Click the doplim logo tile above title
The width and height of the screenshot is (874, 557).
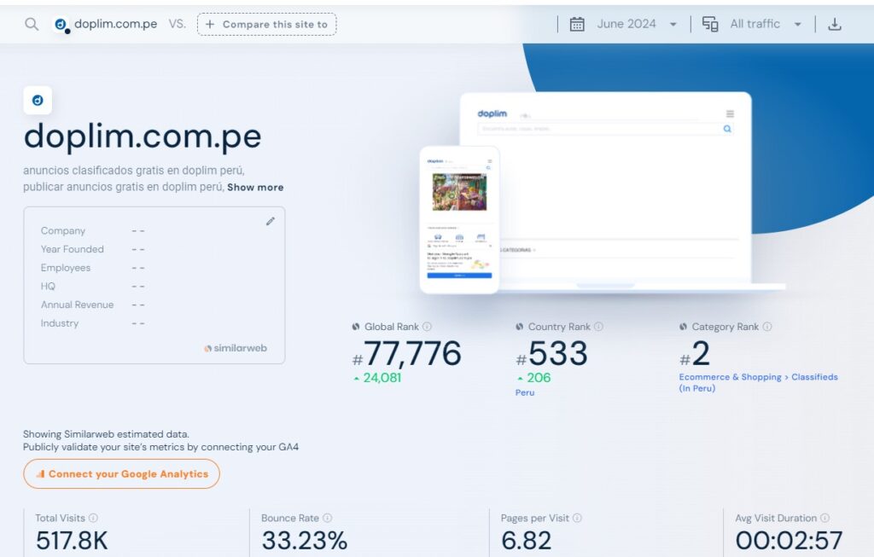(38, 101)
